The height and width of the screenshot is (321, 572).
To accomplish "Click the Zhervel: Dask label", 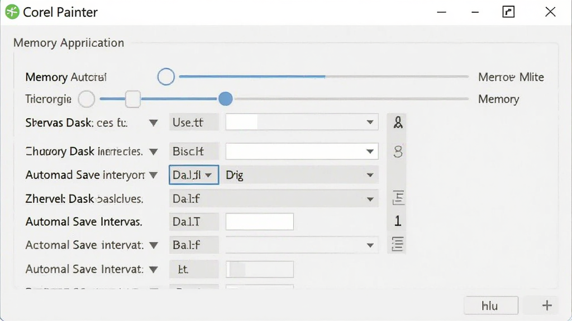I will click(84, 199).
